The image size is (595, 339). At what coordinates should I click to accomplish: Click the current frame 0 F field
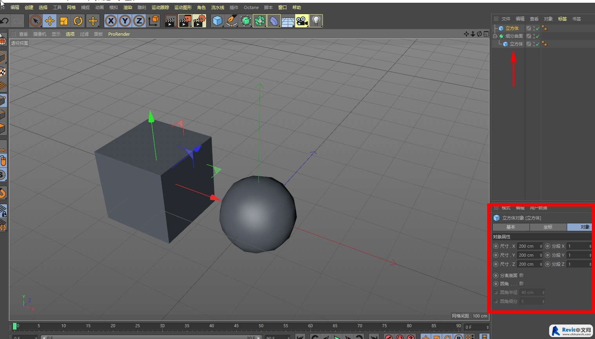pyautogui.click(x=476, y=327)
